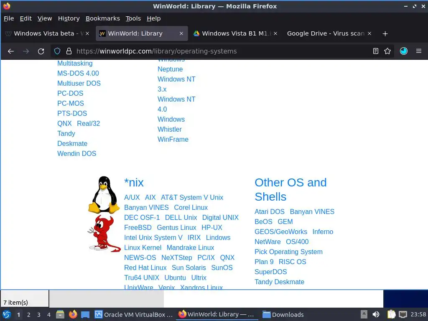This screenshot has height=321, width=428.
Task: Open the tracking protection shield
Action: (57, 51)
